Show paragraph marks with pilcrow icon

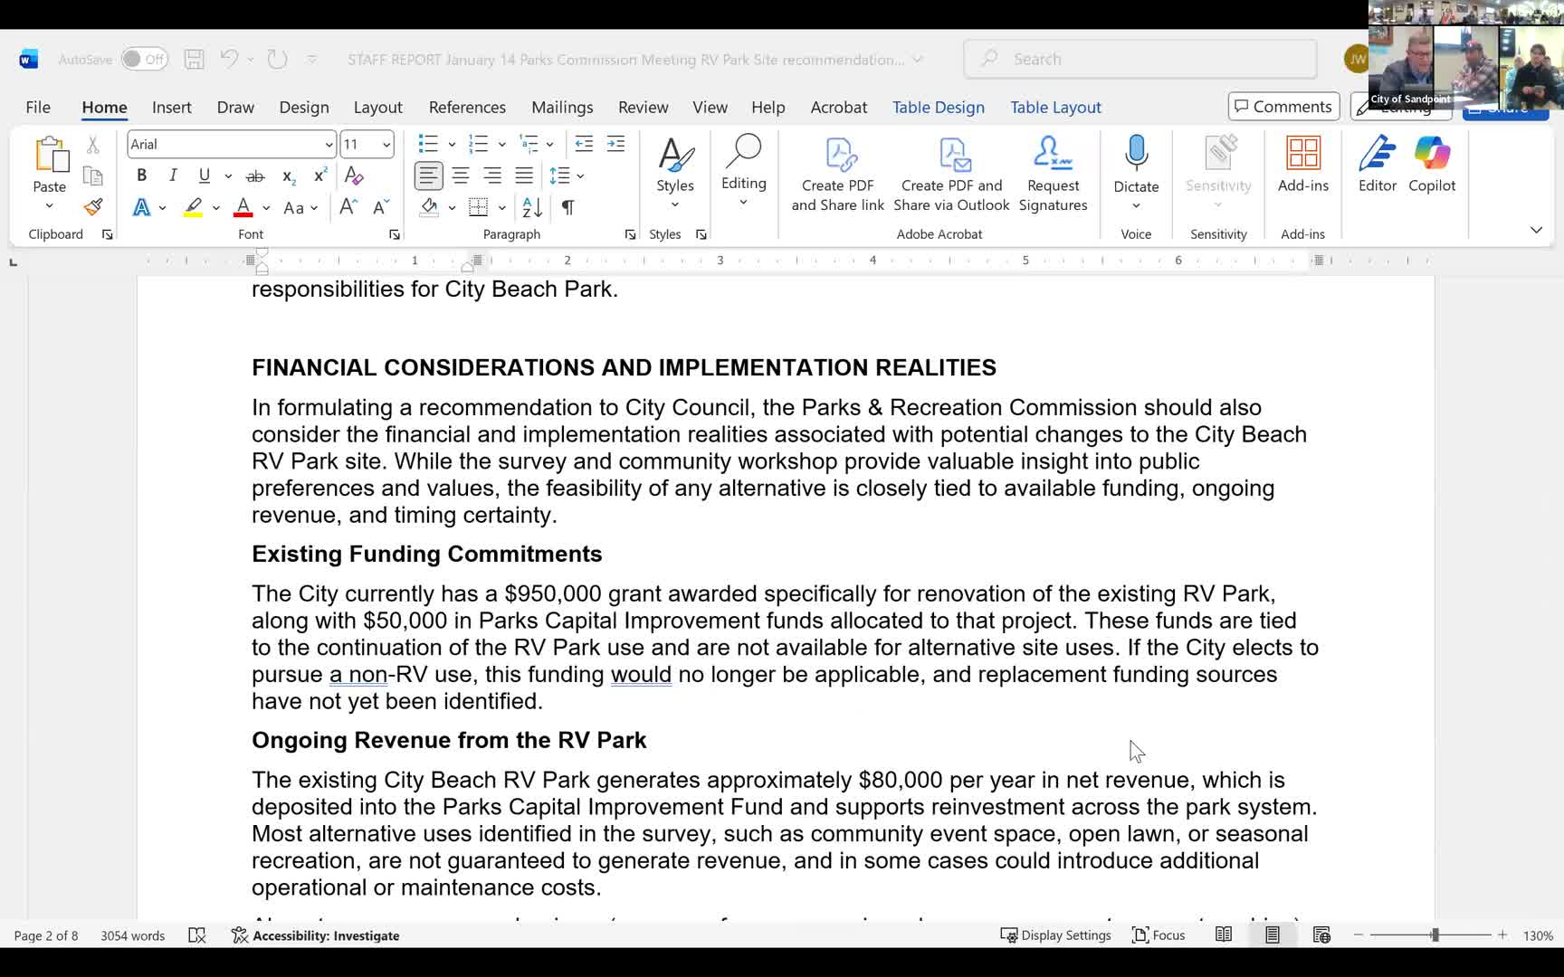coord(567,207)
